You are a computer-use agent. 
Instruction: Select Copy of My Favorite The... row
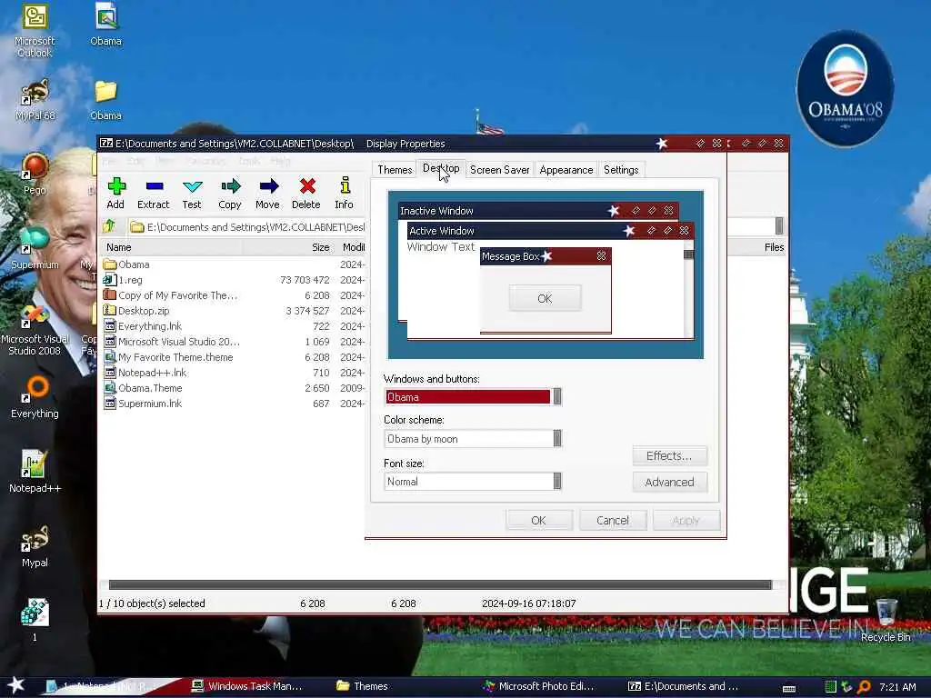coord(234,295)
